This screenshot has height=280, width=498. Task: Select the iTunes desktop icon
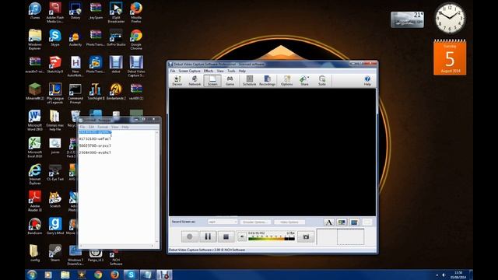35,12
